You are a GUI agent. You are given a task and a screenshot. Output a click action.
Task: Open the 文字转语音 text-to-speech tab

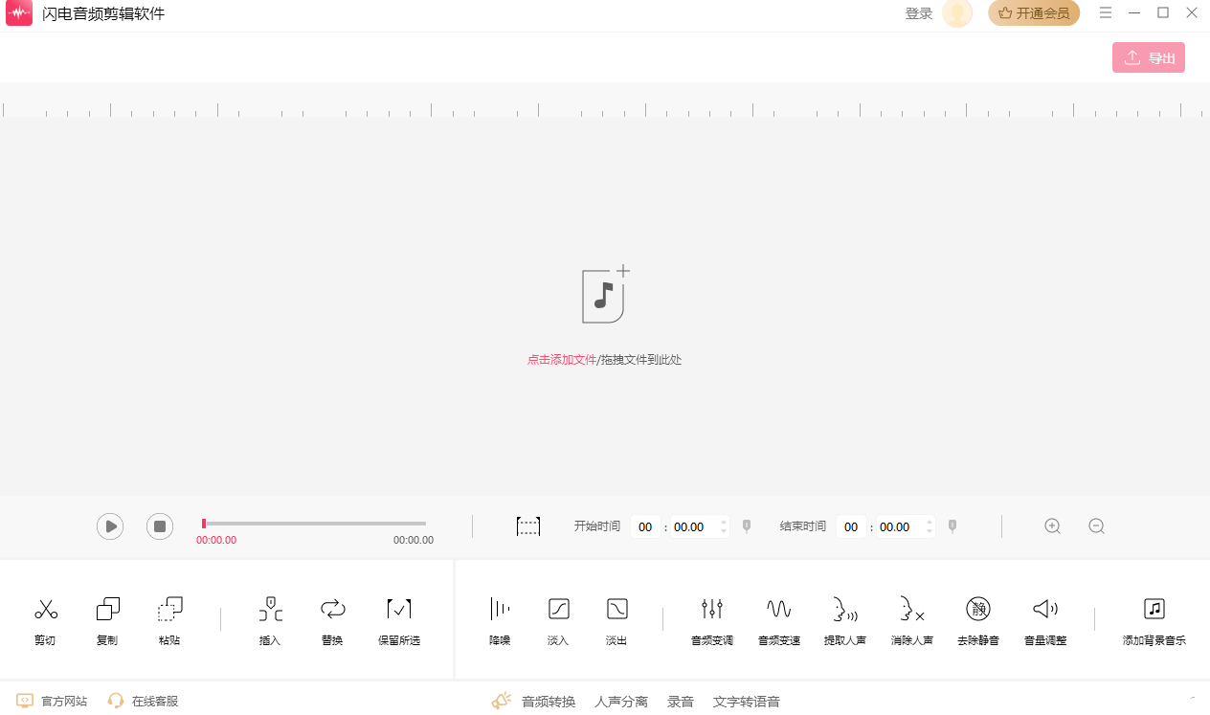pos(746,702)
